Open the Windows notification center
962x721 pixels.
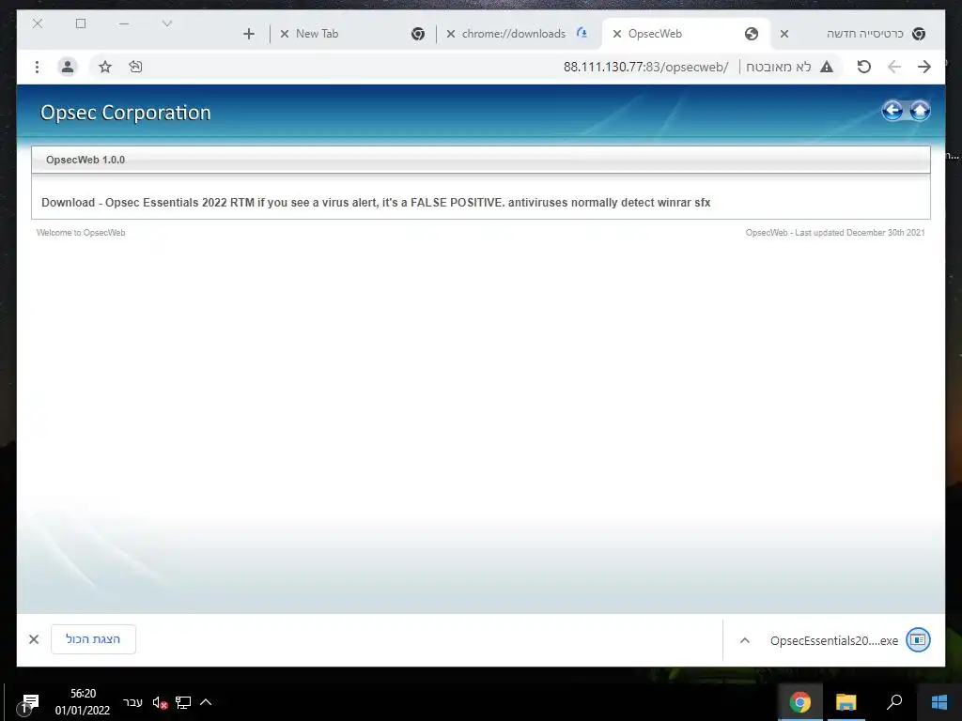[x=28, y=702]
